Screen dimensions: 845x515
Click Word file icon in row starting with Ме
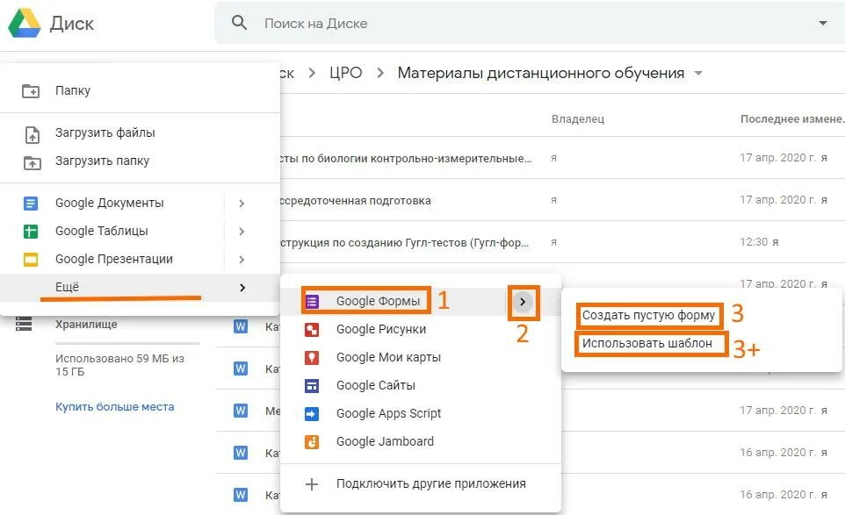pyautogui.click(x=241, y=411)
